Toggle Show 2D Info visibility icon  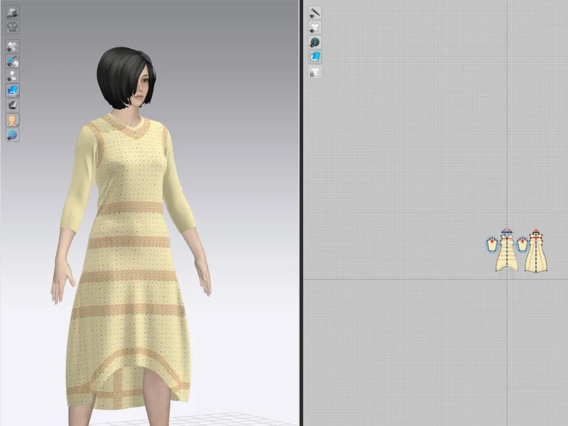point(315,43)
